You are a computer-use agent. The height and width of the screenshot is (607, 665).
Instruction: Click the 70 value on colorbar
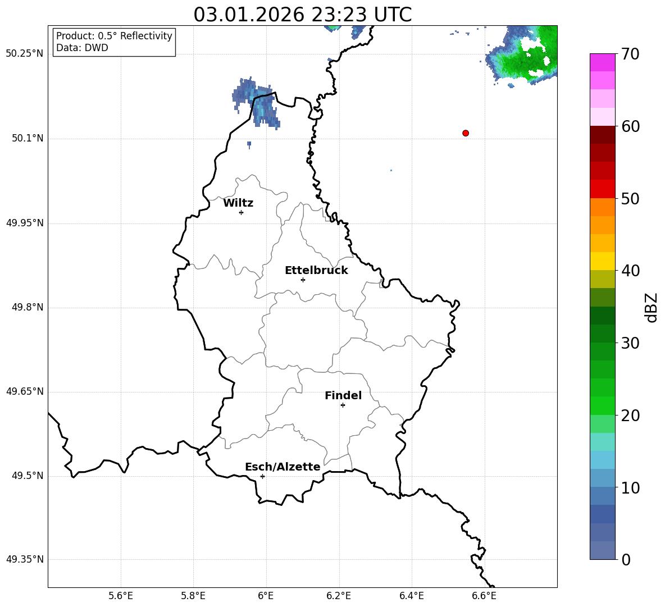tap(630, 54)
